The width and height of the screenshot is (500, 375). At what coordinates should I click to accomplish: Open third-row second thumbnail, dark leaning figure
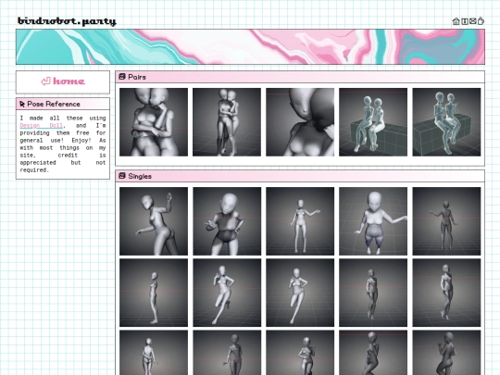227,353
